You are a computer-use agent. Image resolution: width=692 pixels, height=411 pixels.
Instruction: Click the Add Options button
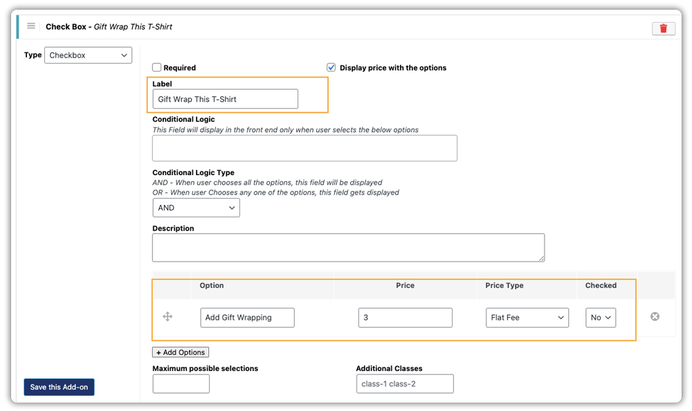[181, 352]
